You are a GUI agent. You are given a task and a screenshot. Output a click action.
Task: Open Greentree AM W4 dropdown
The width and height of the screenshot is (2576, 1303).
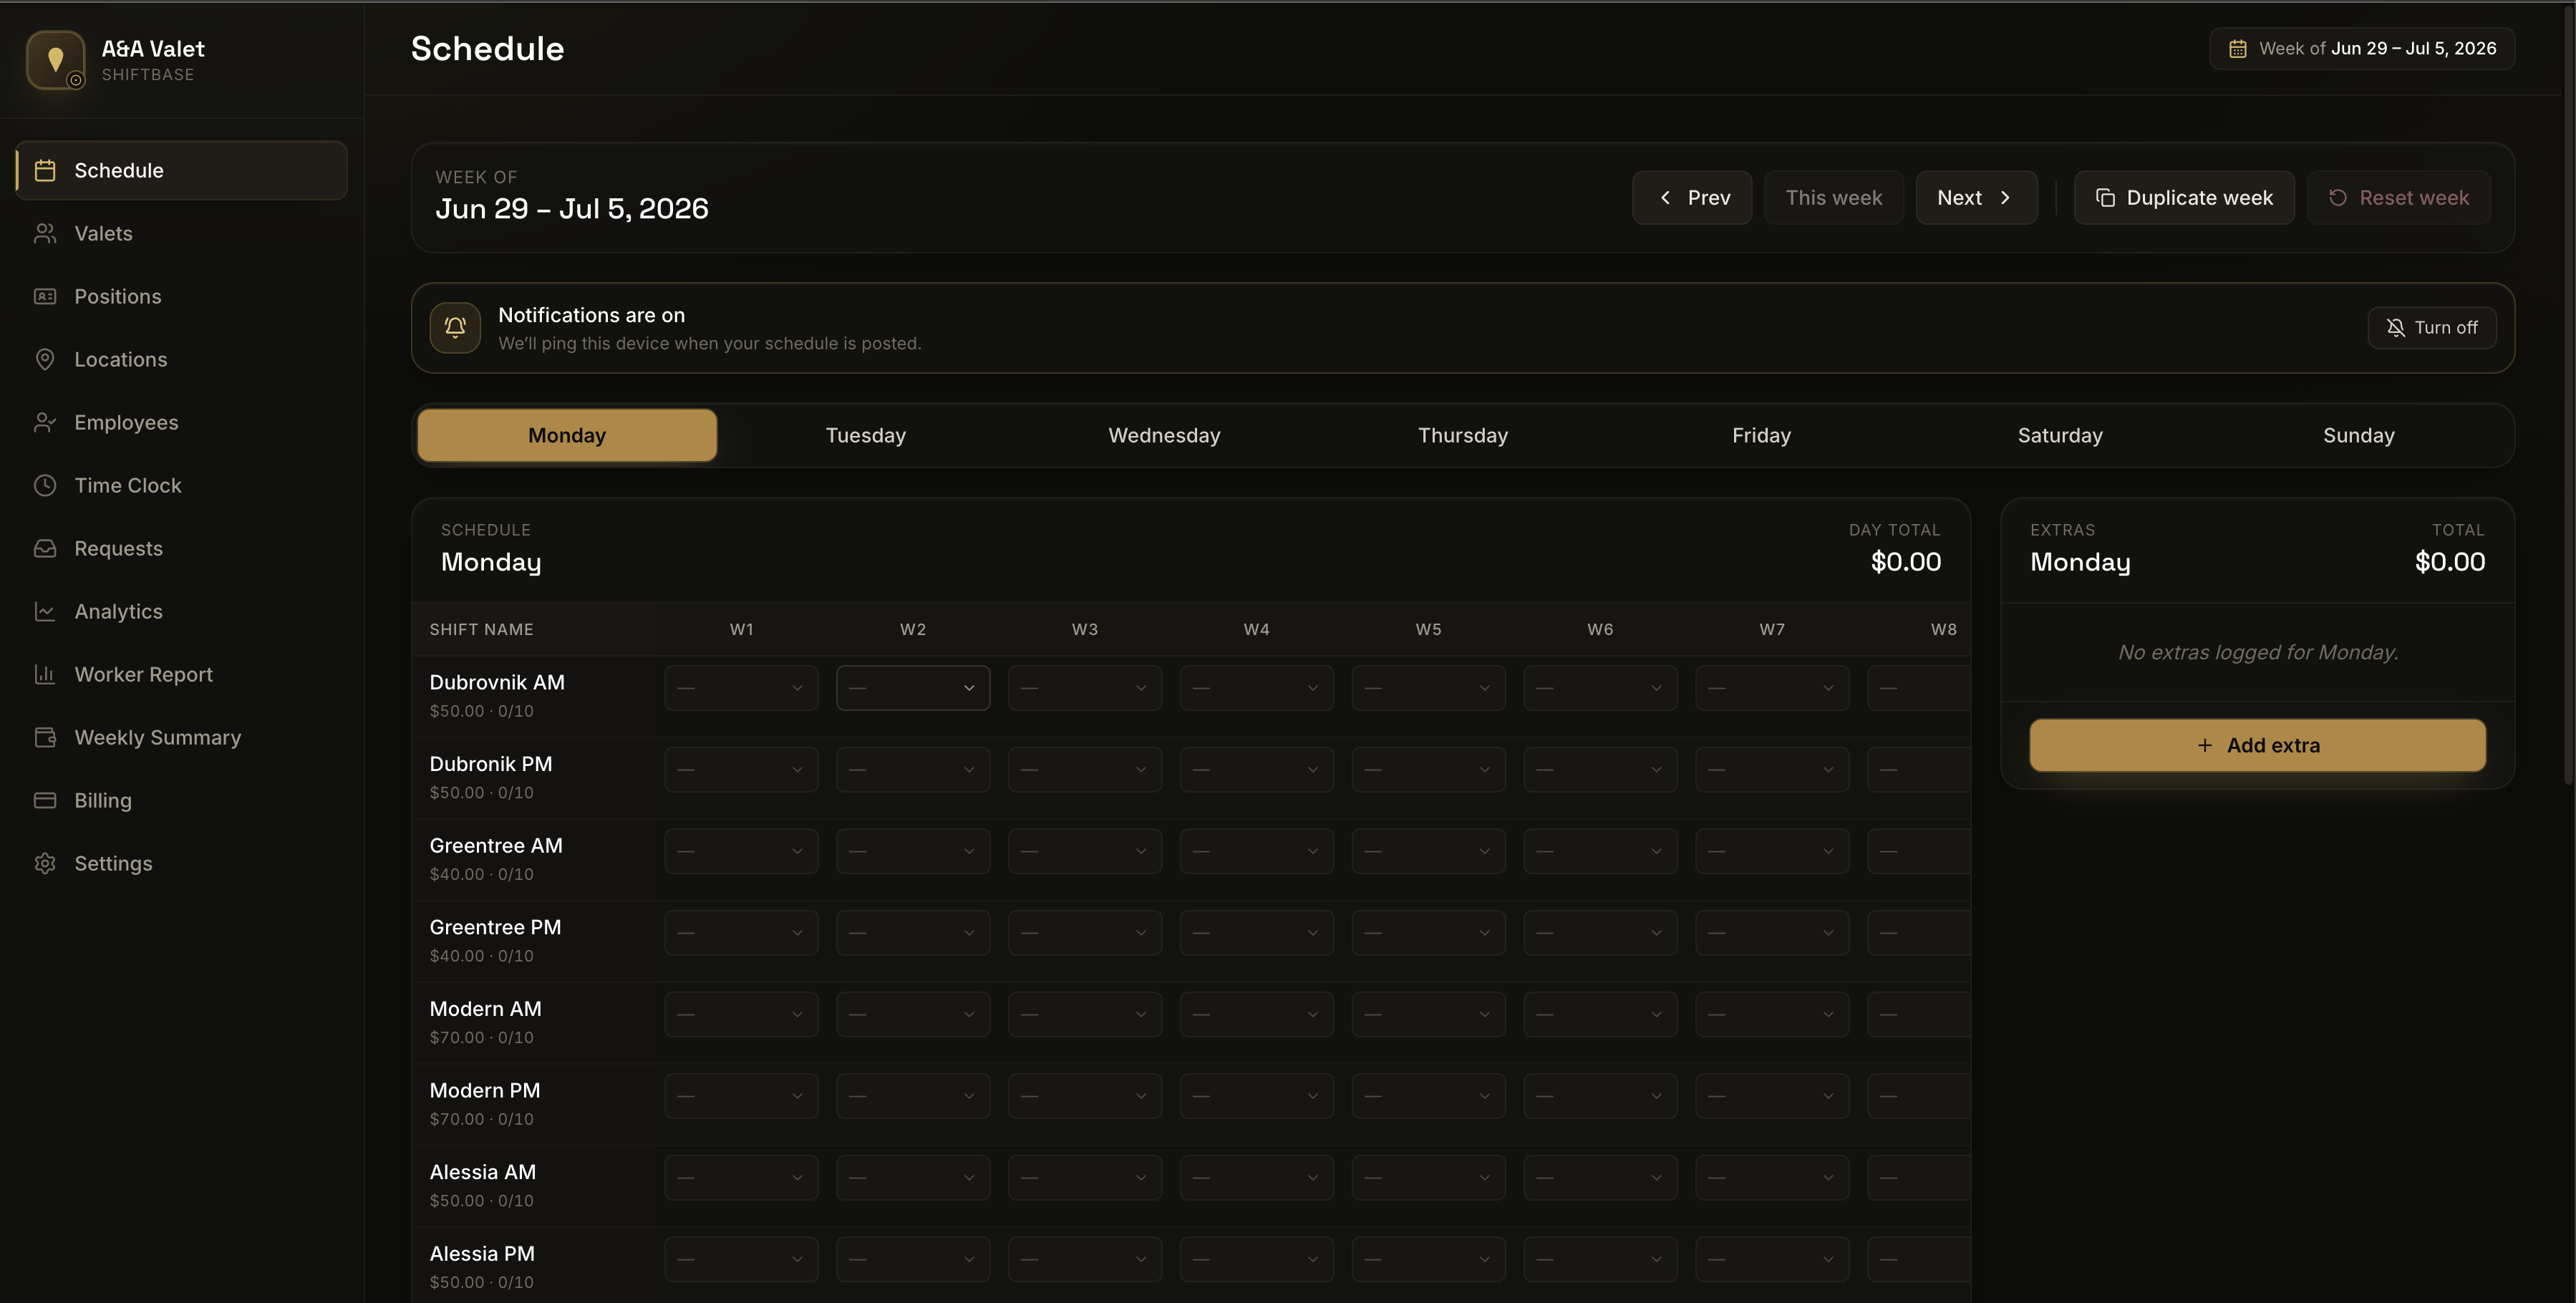[1257, 851]
